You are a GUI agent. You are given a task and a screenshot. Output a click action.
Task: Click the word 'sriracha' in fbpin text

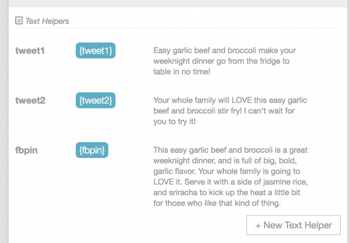point(183,192)
